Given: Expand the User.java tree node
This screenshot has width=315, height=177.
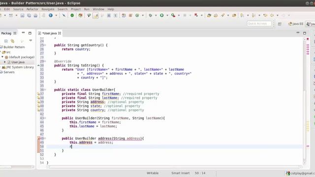Looking at the screenshot, I should 5,62.
